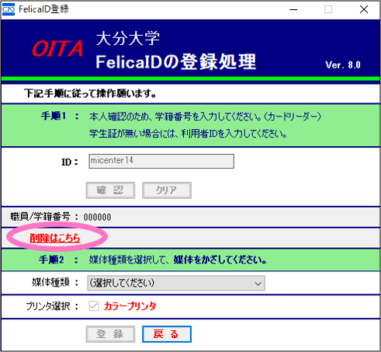Minimize the FelicaID登録 window
This screenshot has width=381, height=352.
pyautogui.click(x=293, y=9)
